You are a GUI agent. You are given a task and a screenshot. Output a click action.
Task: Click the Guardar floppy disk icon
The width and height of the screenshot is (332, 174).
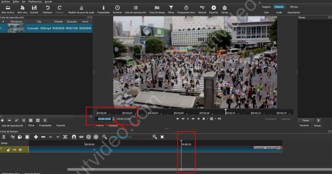34,8
